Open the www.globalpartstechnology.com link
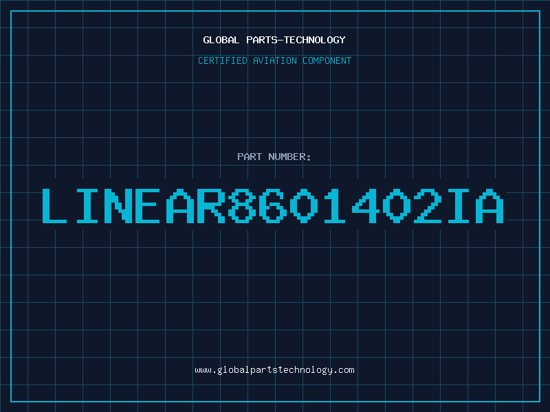This screenshot has width=550, height=412. [x=274, y=370]
